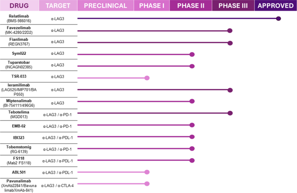Select Tebotelima's Phase III endpoint dot
Screen dimensions: 297x193
(x=230, y=113)
